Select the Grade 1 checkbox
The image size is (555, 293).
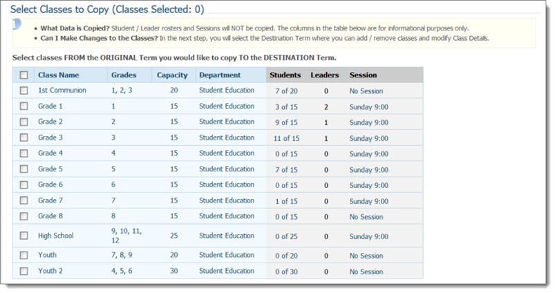(x=23, y=106)
